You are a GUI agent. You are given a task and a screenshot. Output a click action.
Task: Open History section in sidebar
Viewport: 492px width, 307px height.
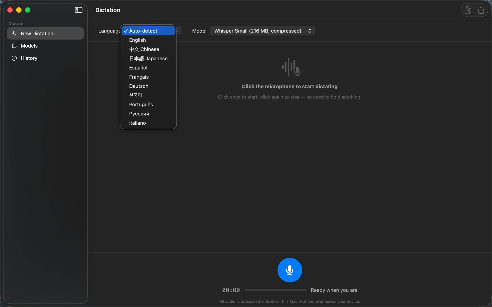[45, 58]
